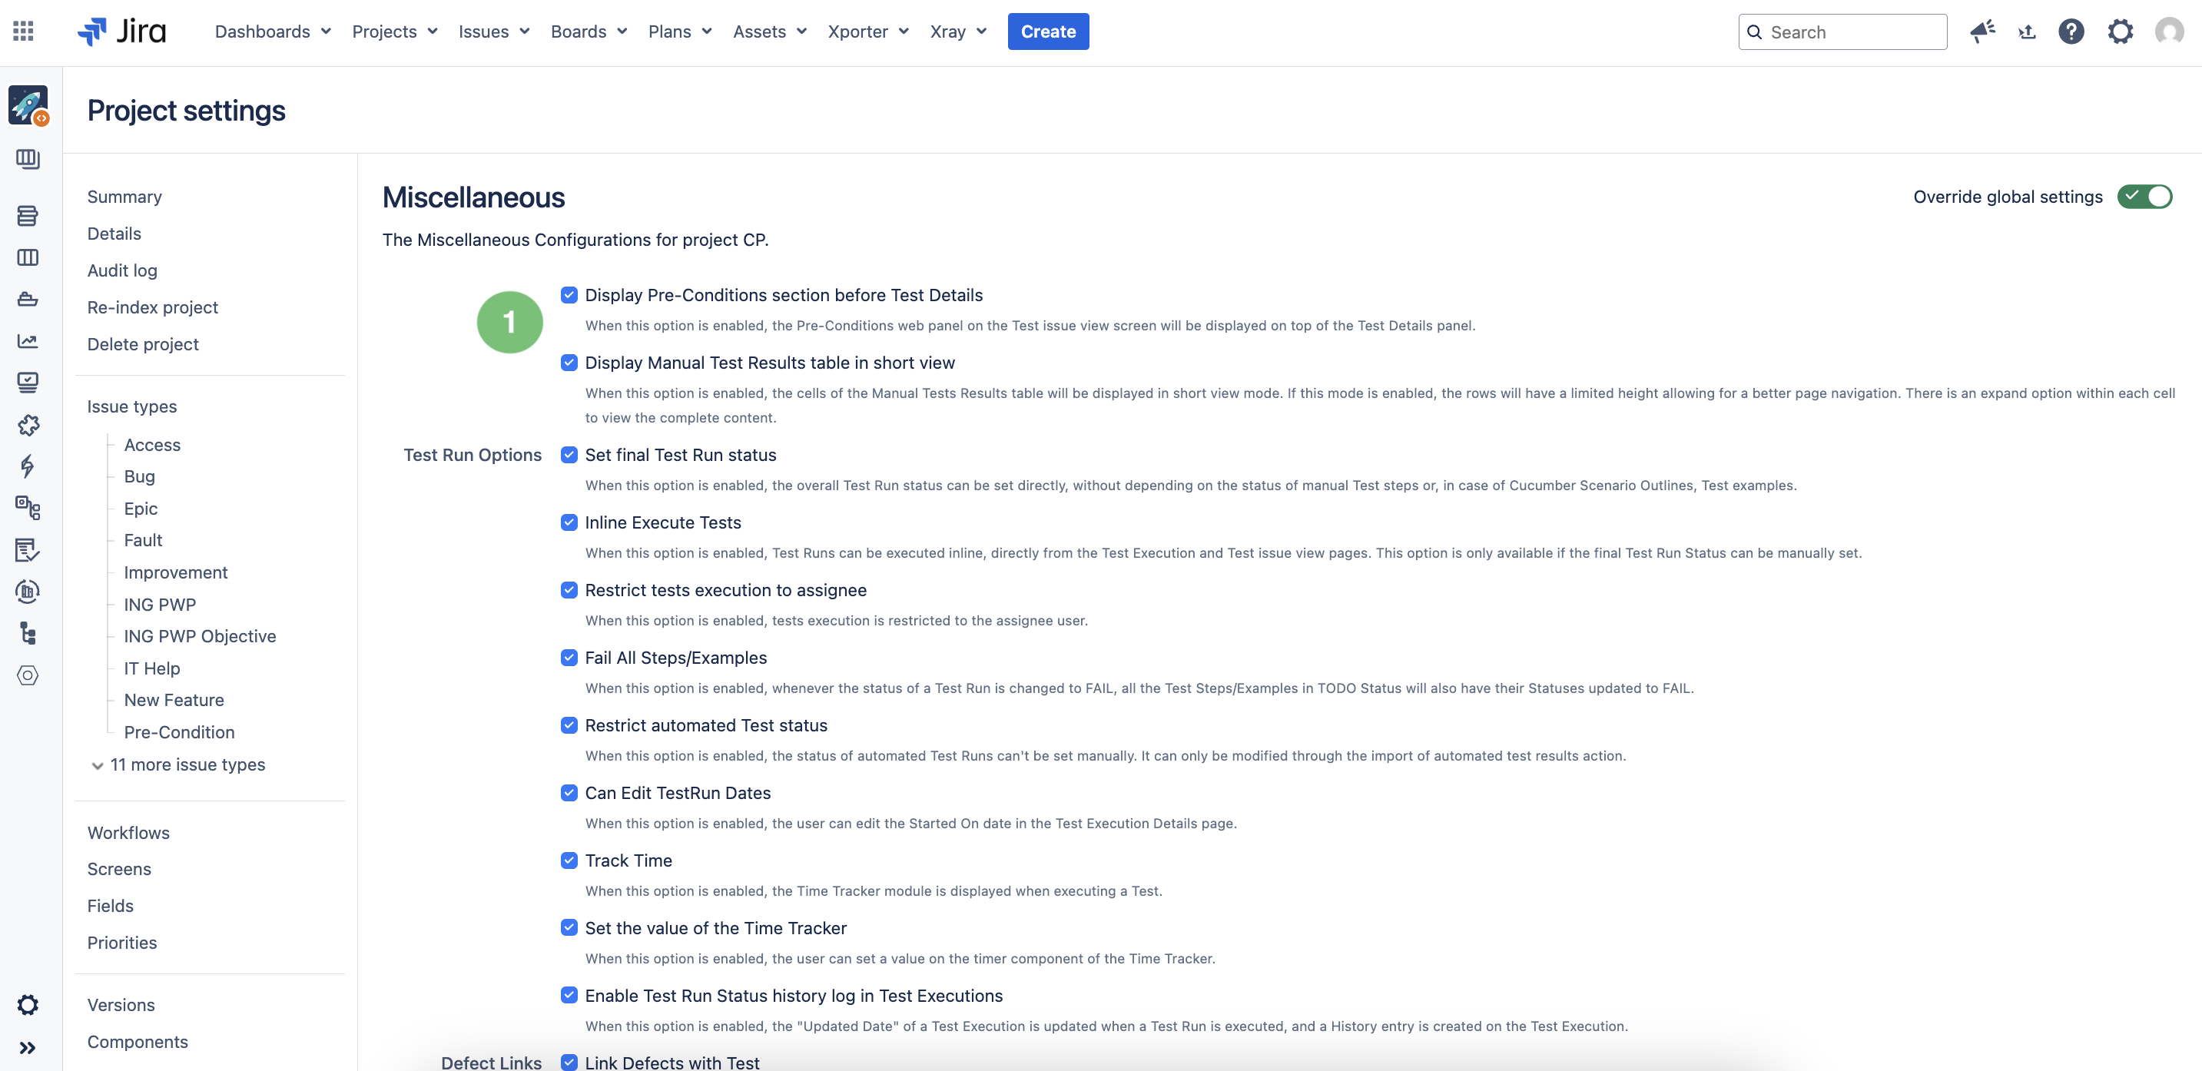The width and height of the screenshot is (2202, 1071).
Task: Open the backlog icon in sidebar
Action: (28, 215)
